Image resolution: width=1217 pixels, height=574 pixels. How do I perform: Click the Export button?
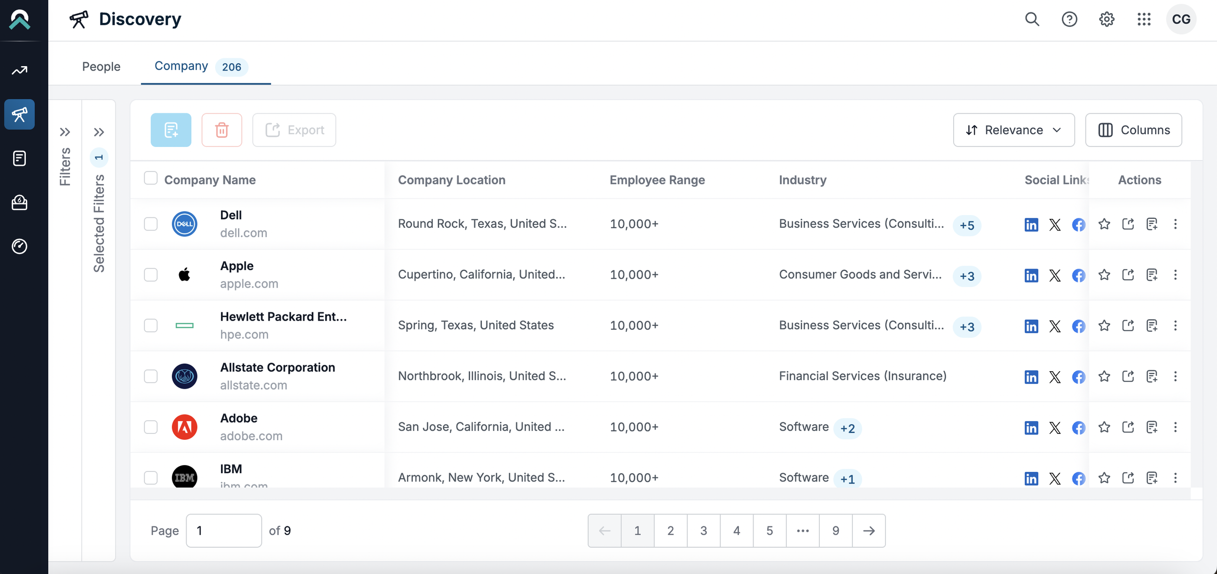(294, 130)
